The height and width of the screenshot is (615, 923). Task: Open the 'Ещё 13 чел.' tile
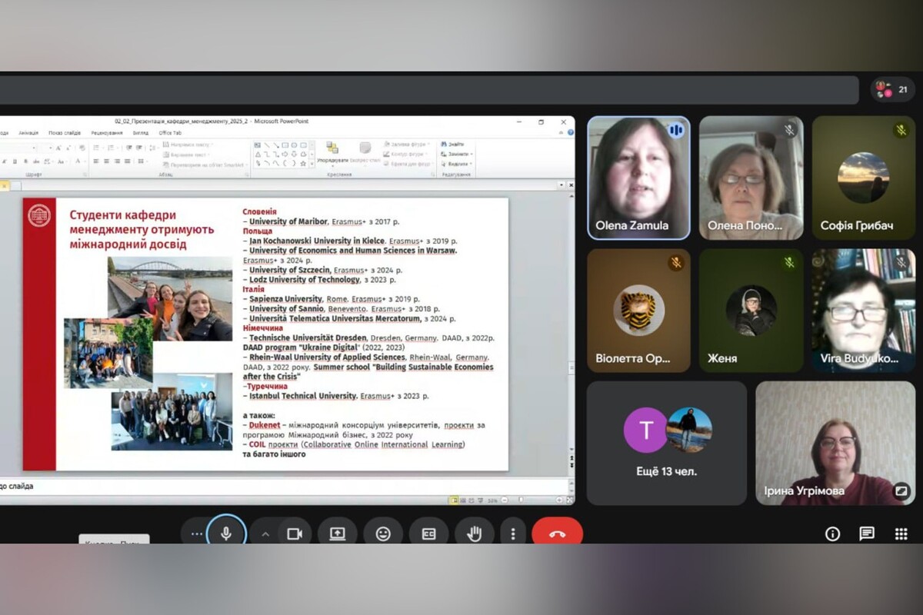click(667, 443)
